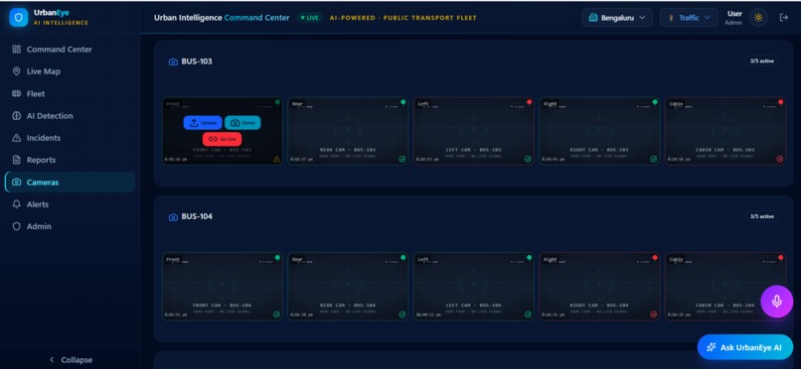Image resolution: width=801 pixels, height=369 pixels.
Task: Click the User Admin profile label
Action: [733, 18]
